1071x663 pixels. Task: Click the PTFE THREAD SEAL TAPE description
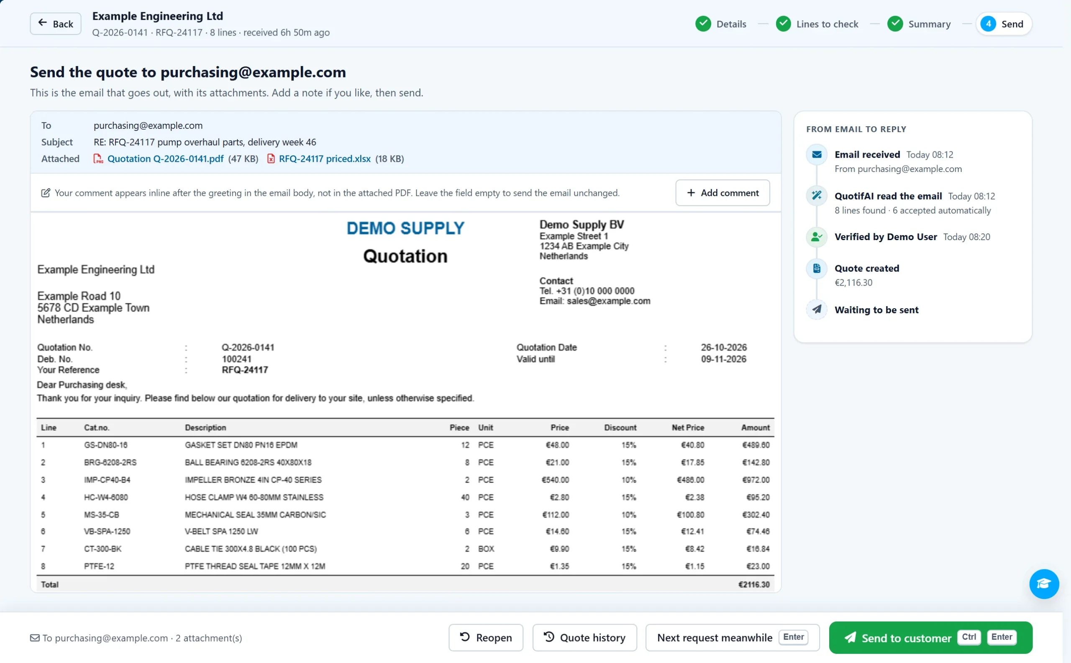click(x=255, y=566)
